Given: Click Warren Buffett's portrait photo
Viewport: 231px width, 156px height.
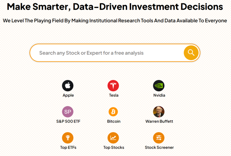Looking at the screenshot, I should pos(159,112).
